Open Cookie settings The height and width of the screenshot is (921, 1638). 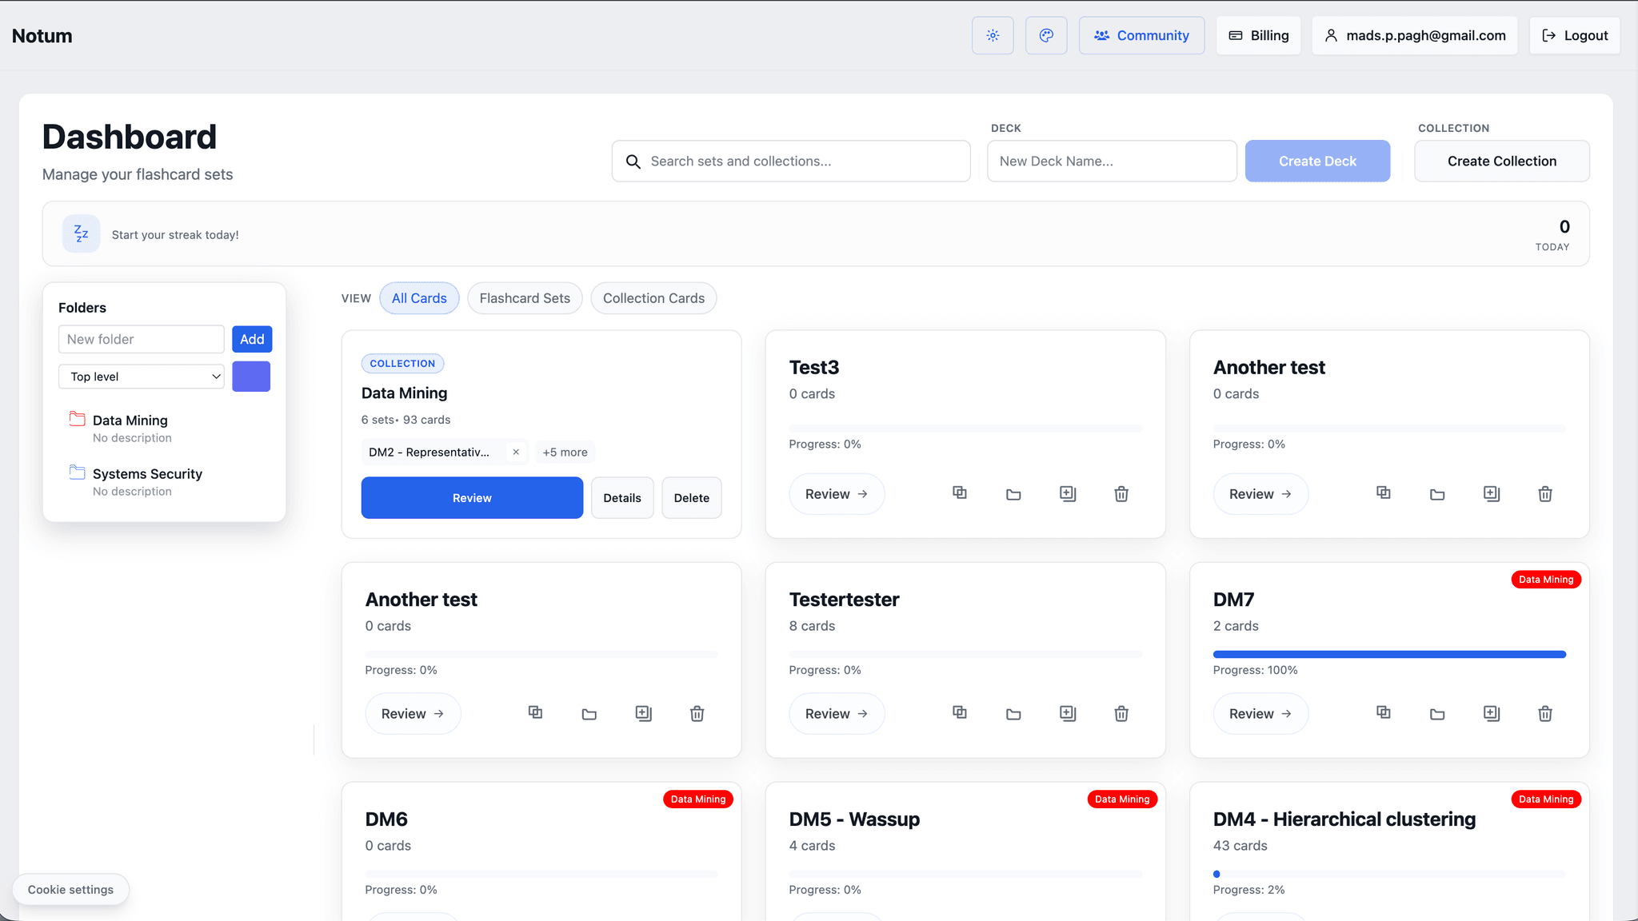click(70, 890)
